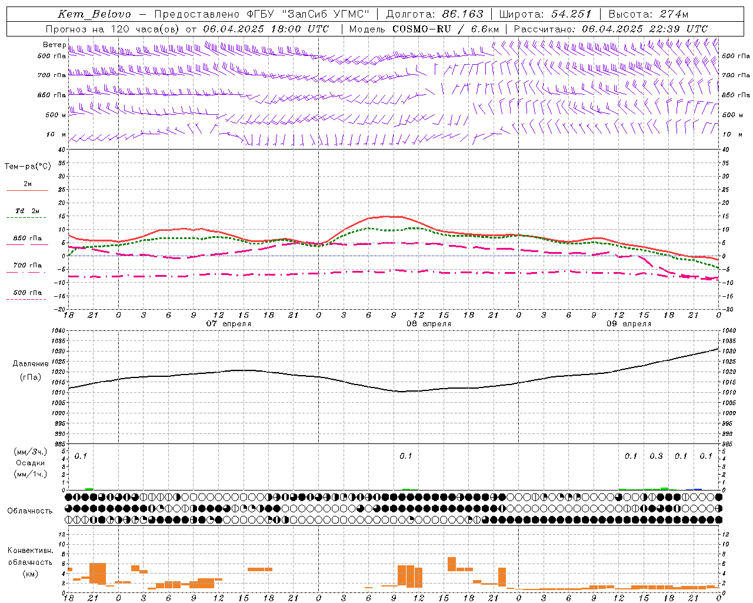The image size is (753, 603).
Task: Click the Широта: 54.251 header field
Action: click(x=545, y=14)
